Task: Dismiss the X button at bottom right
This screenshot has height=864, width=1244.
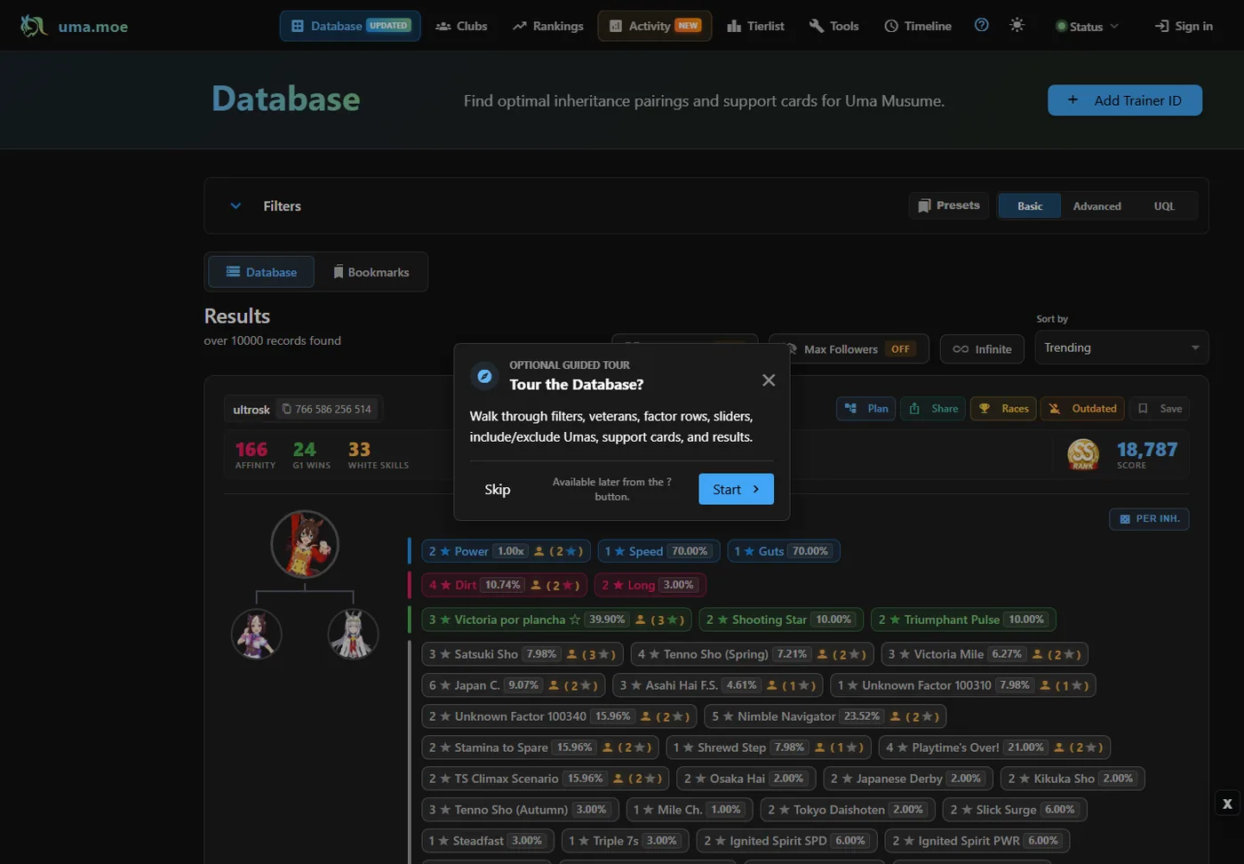Action: coord(1227,804)
